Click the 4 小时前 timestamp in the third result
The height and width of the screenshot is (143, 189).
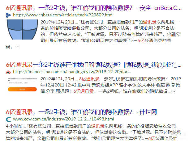[14, 126]
